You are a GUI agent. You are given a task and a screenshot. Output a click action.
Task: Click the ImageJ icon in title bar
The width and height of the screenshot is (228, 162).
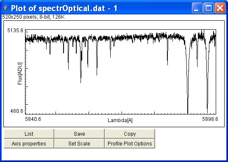click(x=6, y=8)
